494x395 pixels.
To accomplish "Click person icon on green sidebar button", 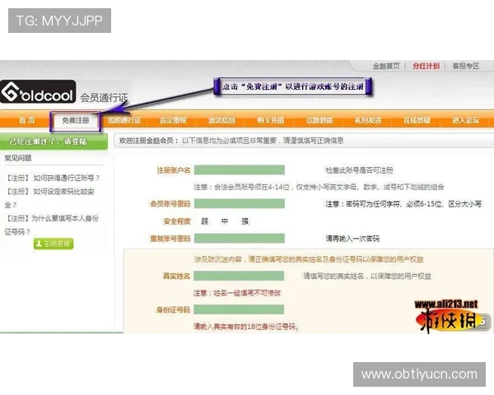I will tap(39, 244).
